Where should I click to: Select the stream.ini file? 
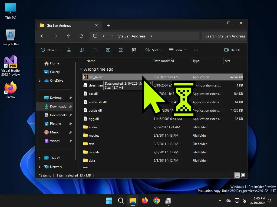point(163,85)
